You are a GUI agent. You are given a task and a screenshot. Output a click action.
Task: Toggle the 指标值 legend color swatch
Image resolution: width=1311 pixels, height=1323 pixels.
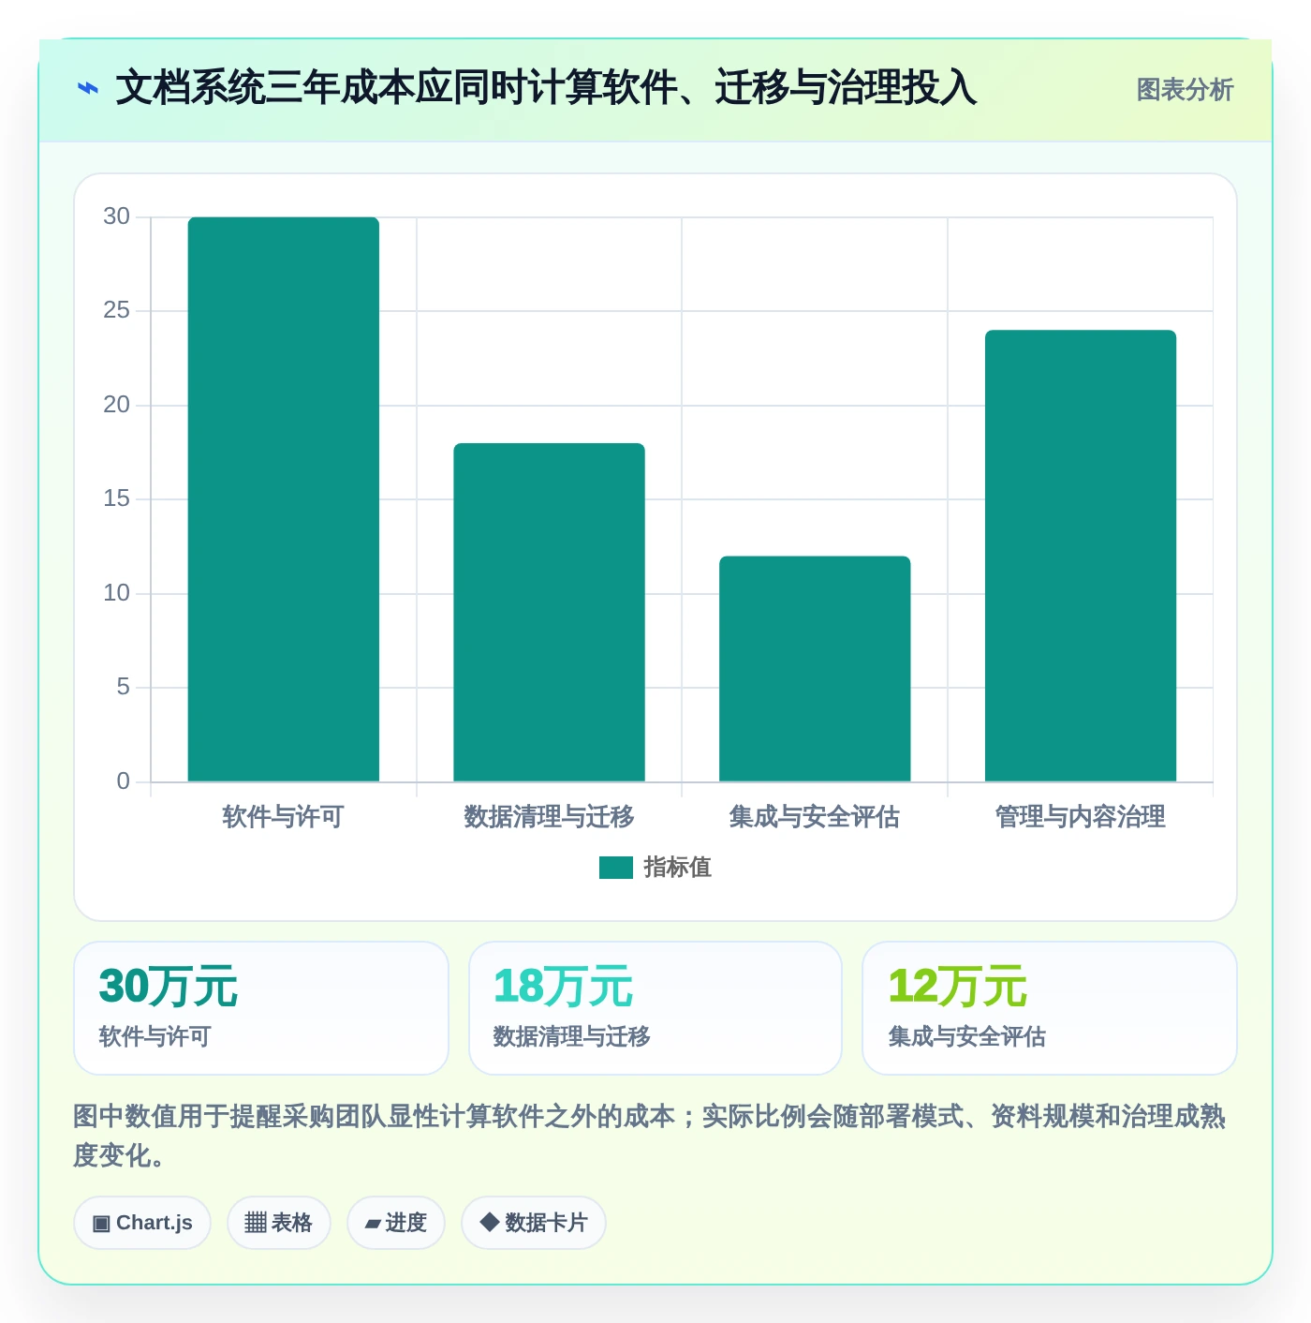point(616,868)
